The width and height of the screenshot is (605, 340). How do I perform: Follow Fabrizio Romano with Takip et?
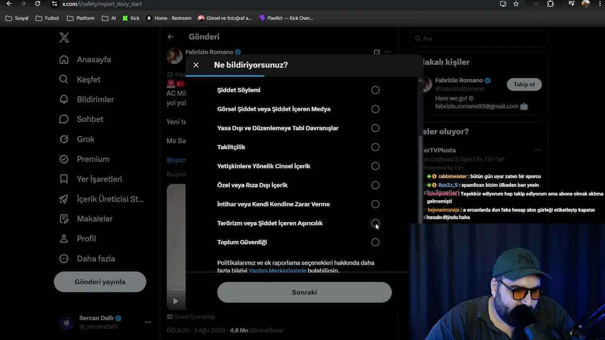click(x=524, y=85)
